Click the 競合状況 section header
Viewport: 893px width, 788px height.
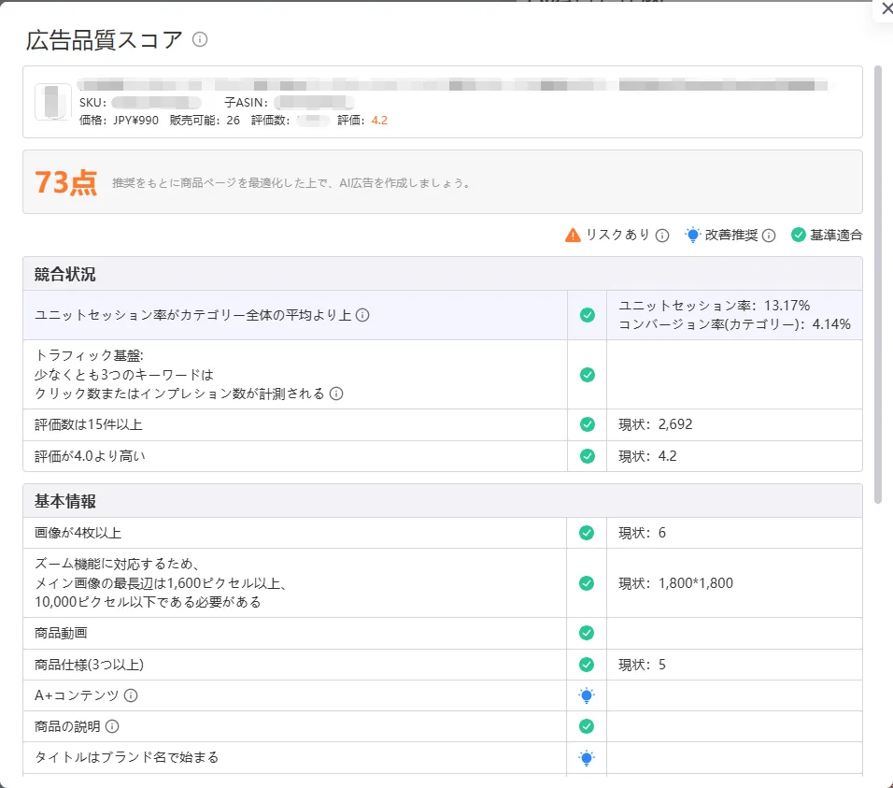(443, 274)
